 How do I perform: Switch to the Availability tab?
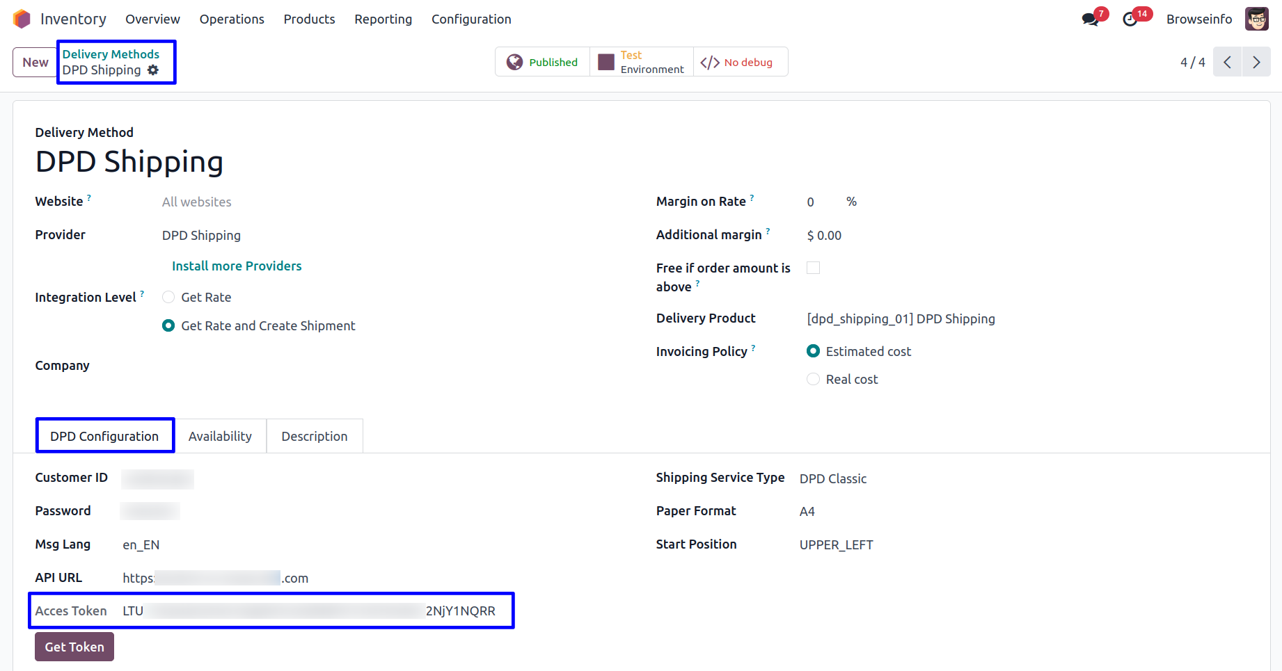[x=220, y=437]
